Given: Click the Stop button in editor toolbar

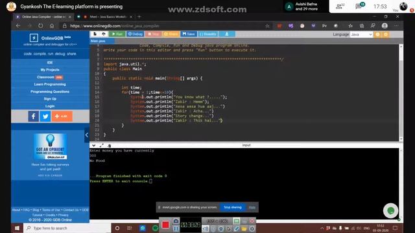Looking at the screenshot, I should point(153,34).
